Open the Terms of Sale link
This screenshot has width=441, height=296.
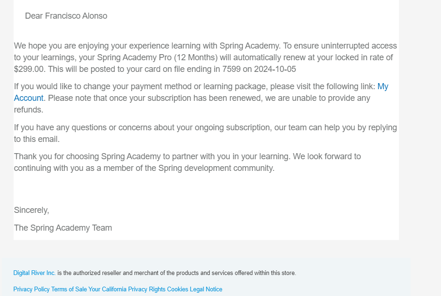[x=69, y=289]
